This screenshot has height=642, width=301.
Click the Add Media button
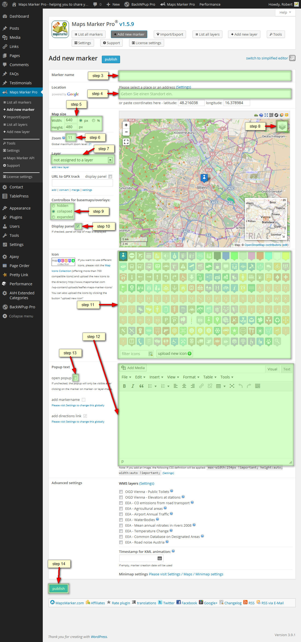(x=133, y=368)
